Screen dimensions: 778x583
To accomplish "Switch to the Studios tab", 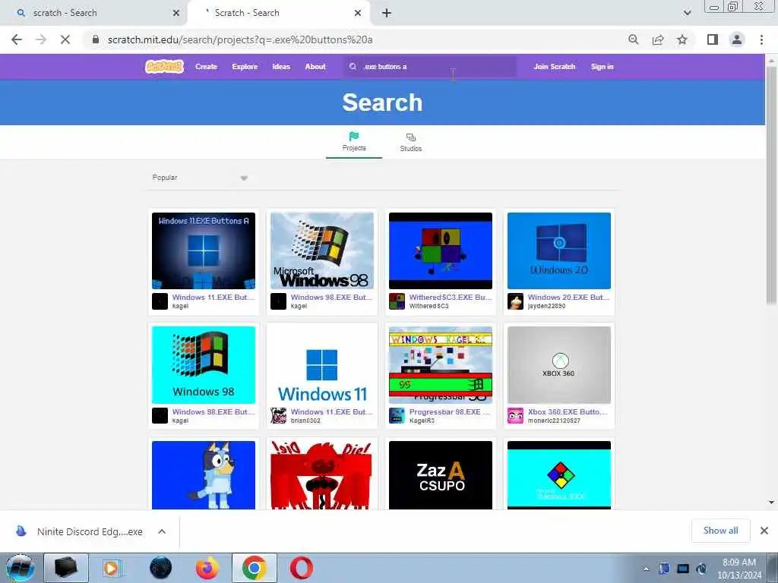I will [411, 142].
